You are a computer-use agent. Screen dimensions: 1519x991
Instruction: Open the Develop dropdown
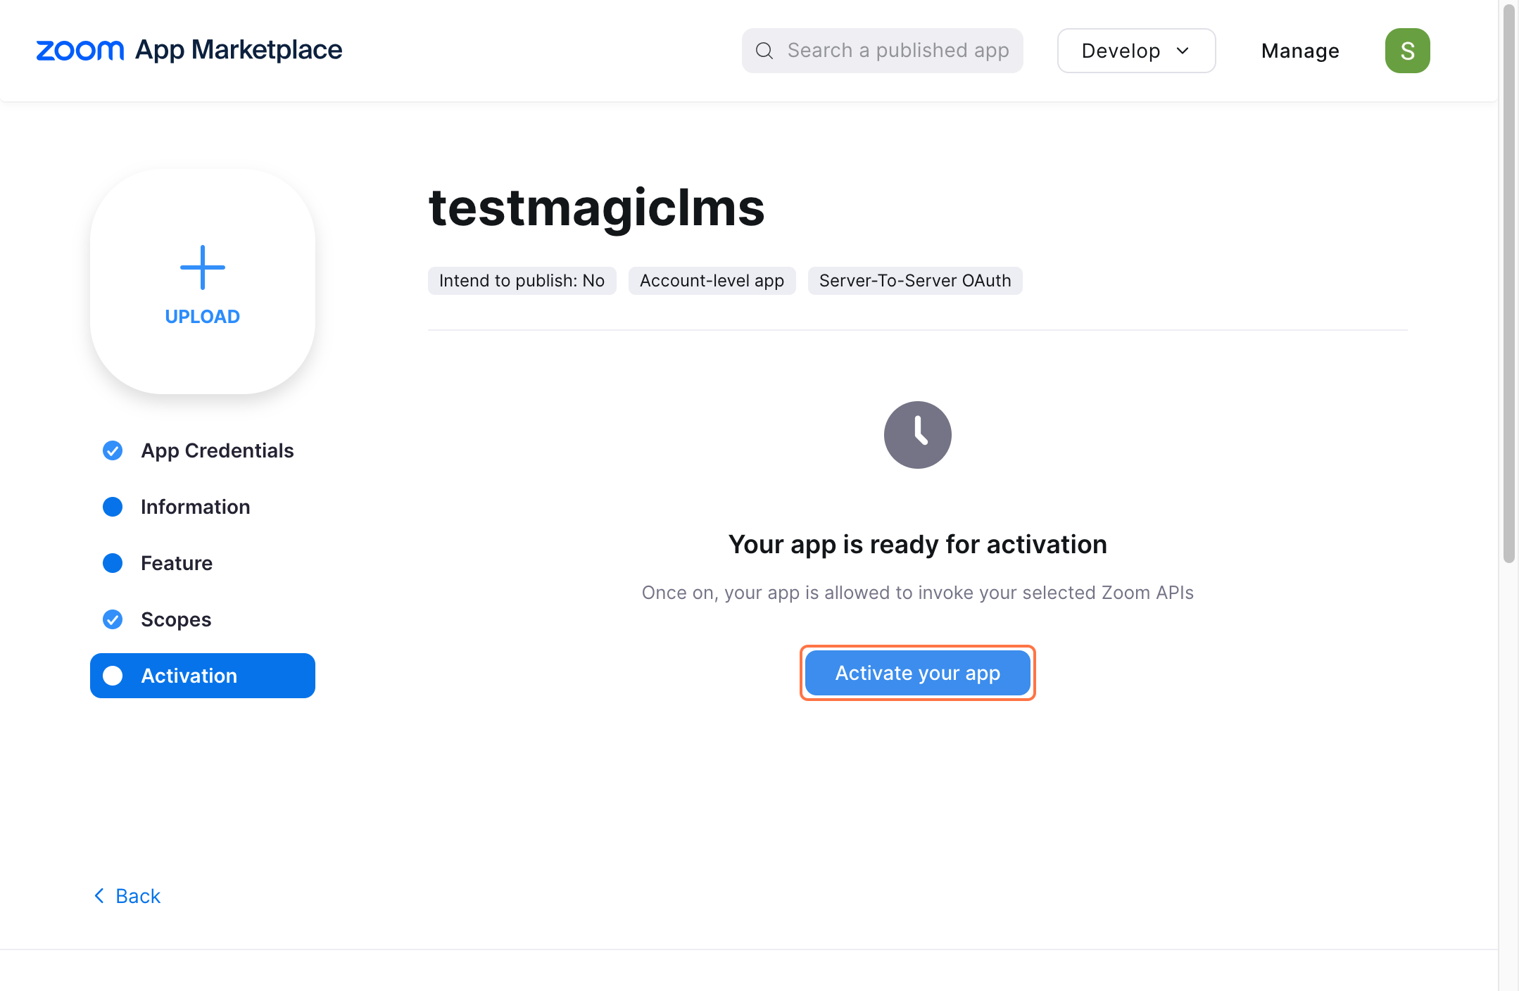click(1136, 51)
